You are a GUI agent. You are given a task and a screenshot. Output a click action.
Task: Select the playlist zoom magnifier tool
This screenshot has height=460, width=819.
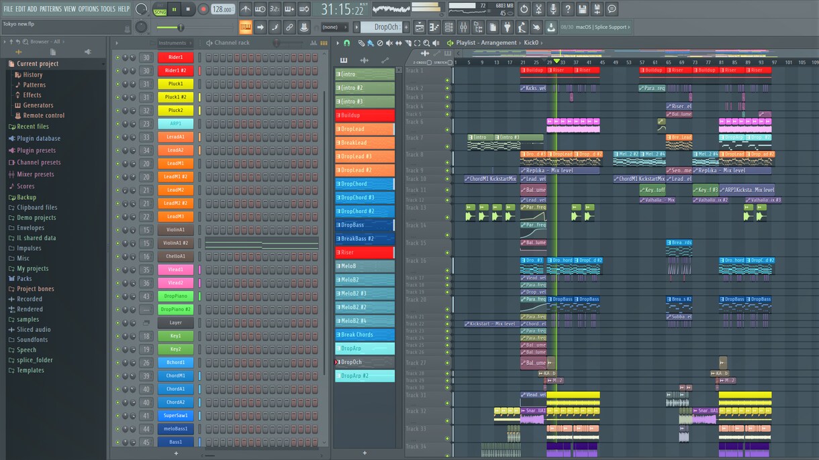[x=426, y=43]
